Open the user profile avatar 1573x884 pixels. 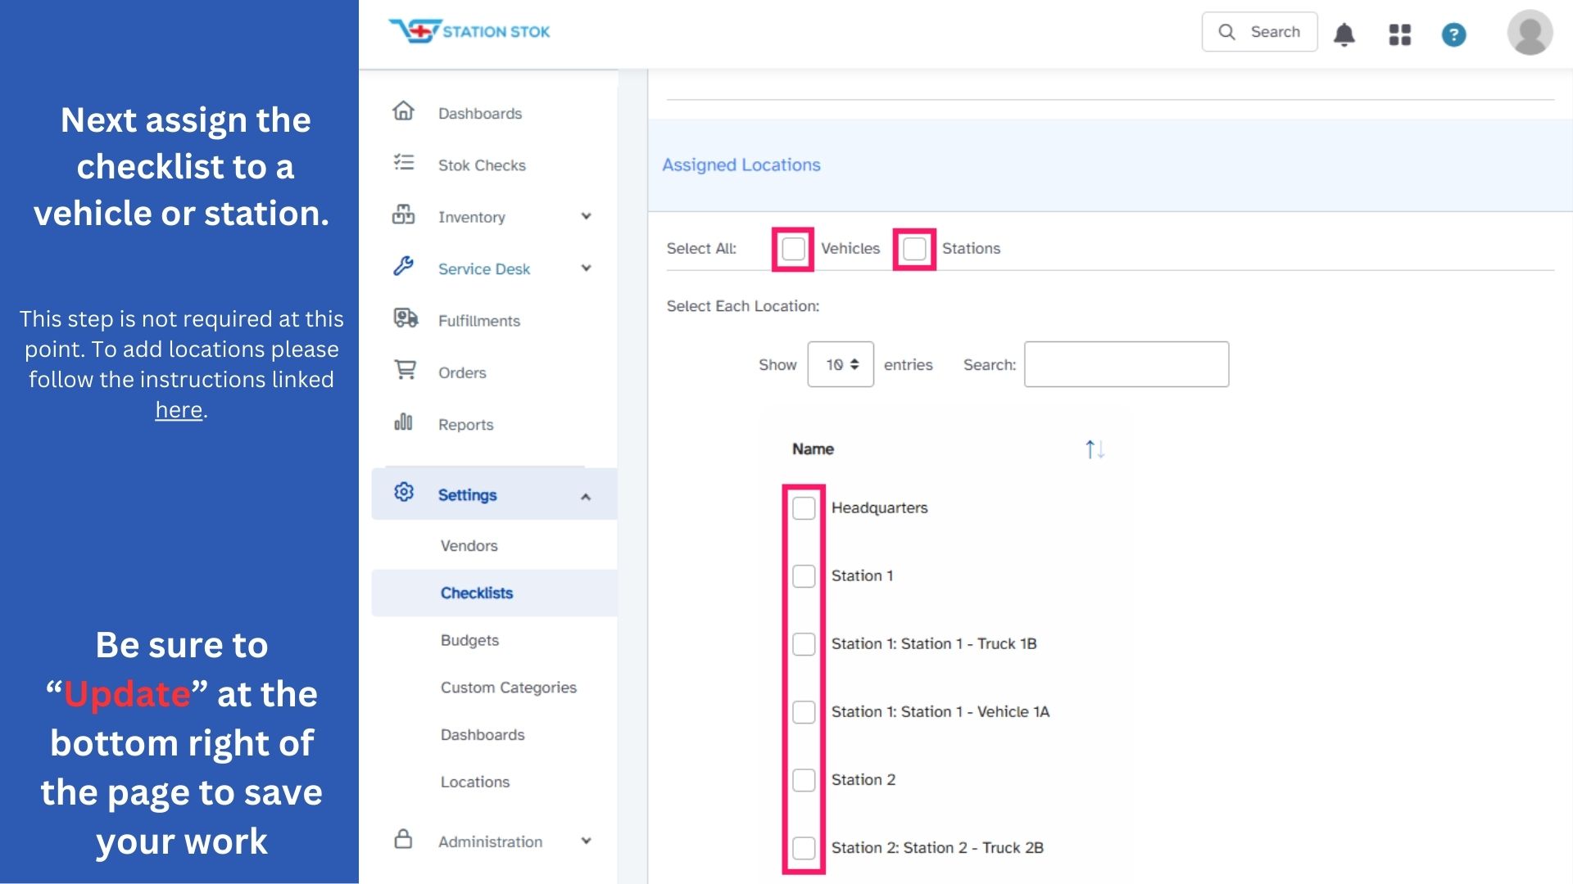[1529, 33]
